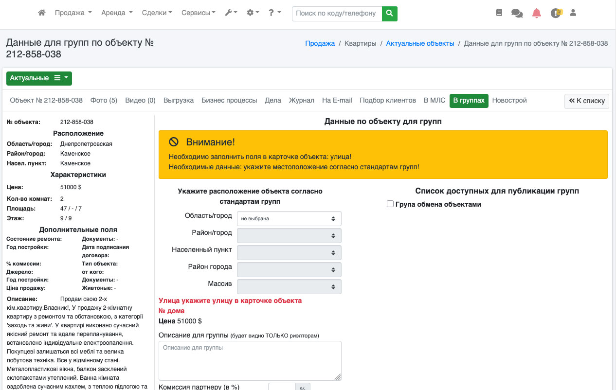
Task: Open the green Актуальные dropdown button
Action: tap(39, 78)
